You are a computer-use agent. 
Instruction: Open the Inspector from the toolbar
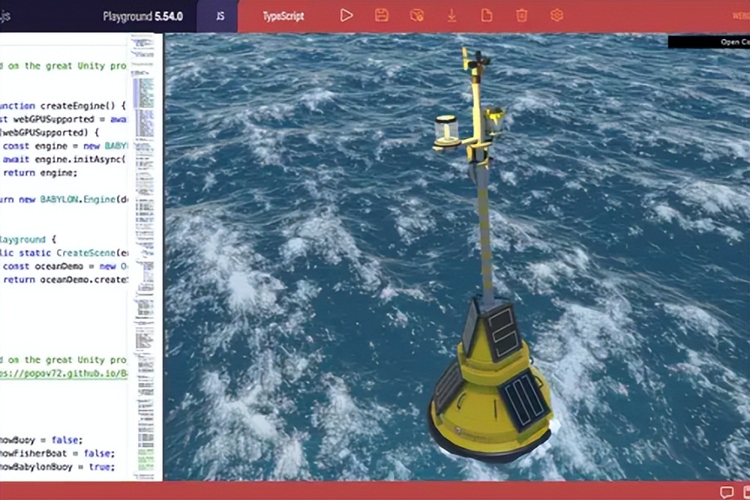point(416,15)
